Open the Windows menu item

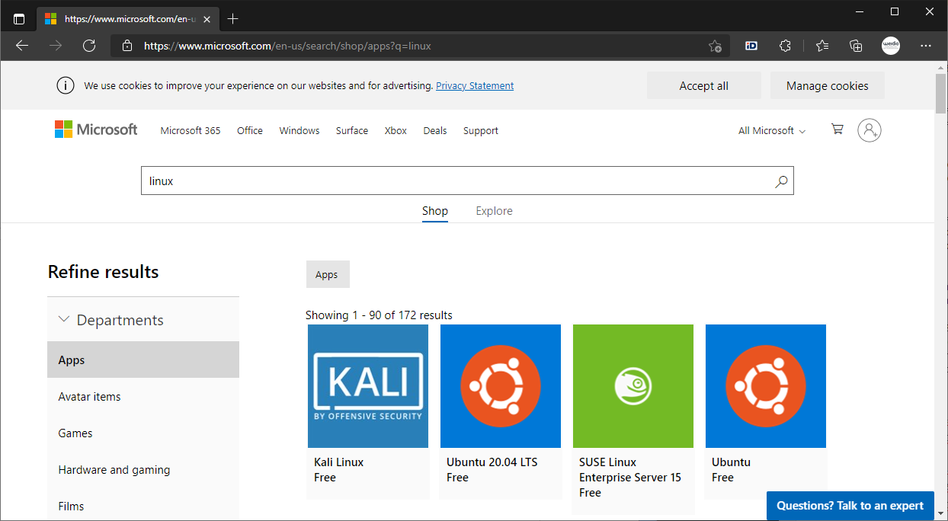[299, 130]
